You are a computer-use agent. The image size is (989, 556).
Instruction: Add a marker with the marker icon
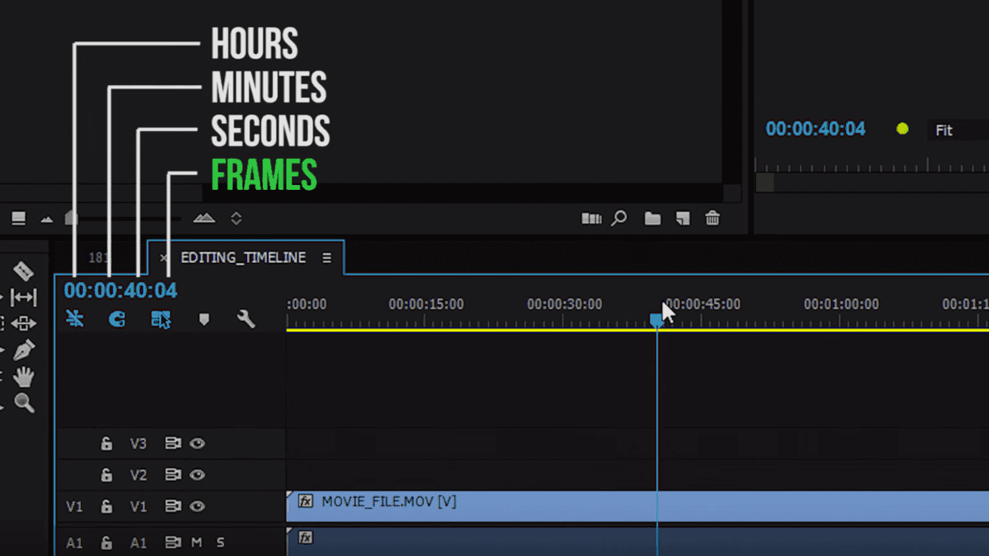[204, 319]
